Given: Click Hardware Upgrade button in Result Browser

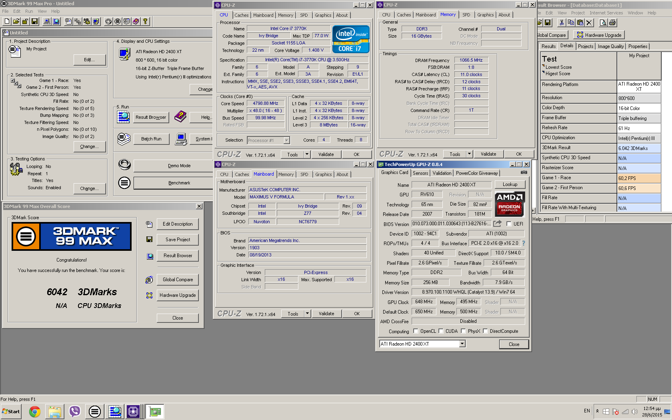Looking at the screenshot, I should click(599, 35).
